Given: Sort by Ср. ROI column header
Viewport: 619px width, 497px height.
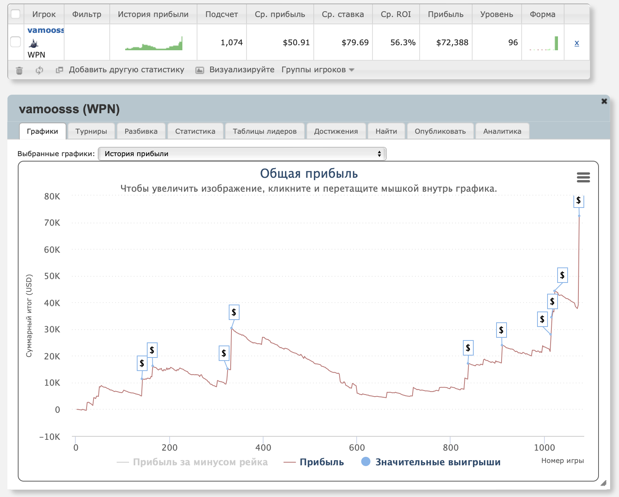Looking at the screenshot, I should point(396,14).
